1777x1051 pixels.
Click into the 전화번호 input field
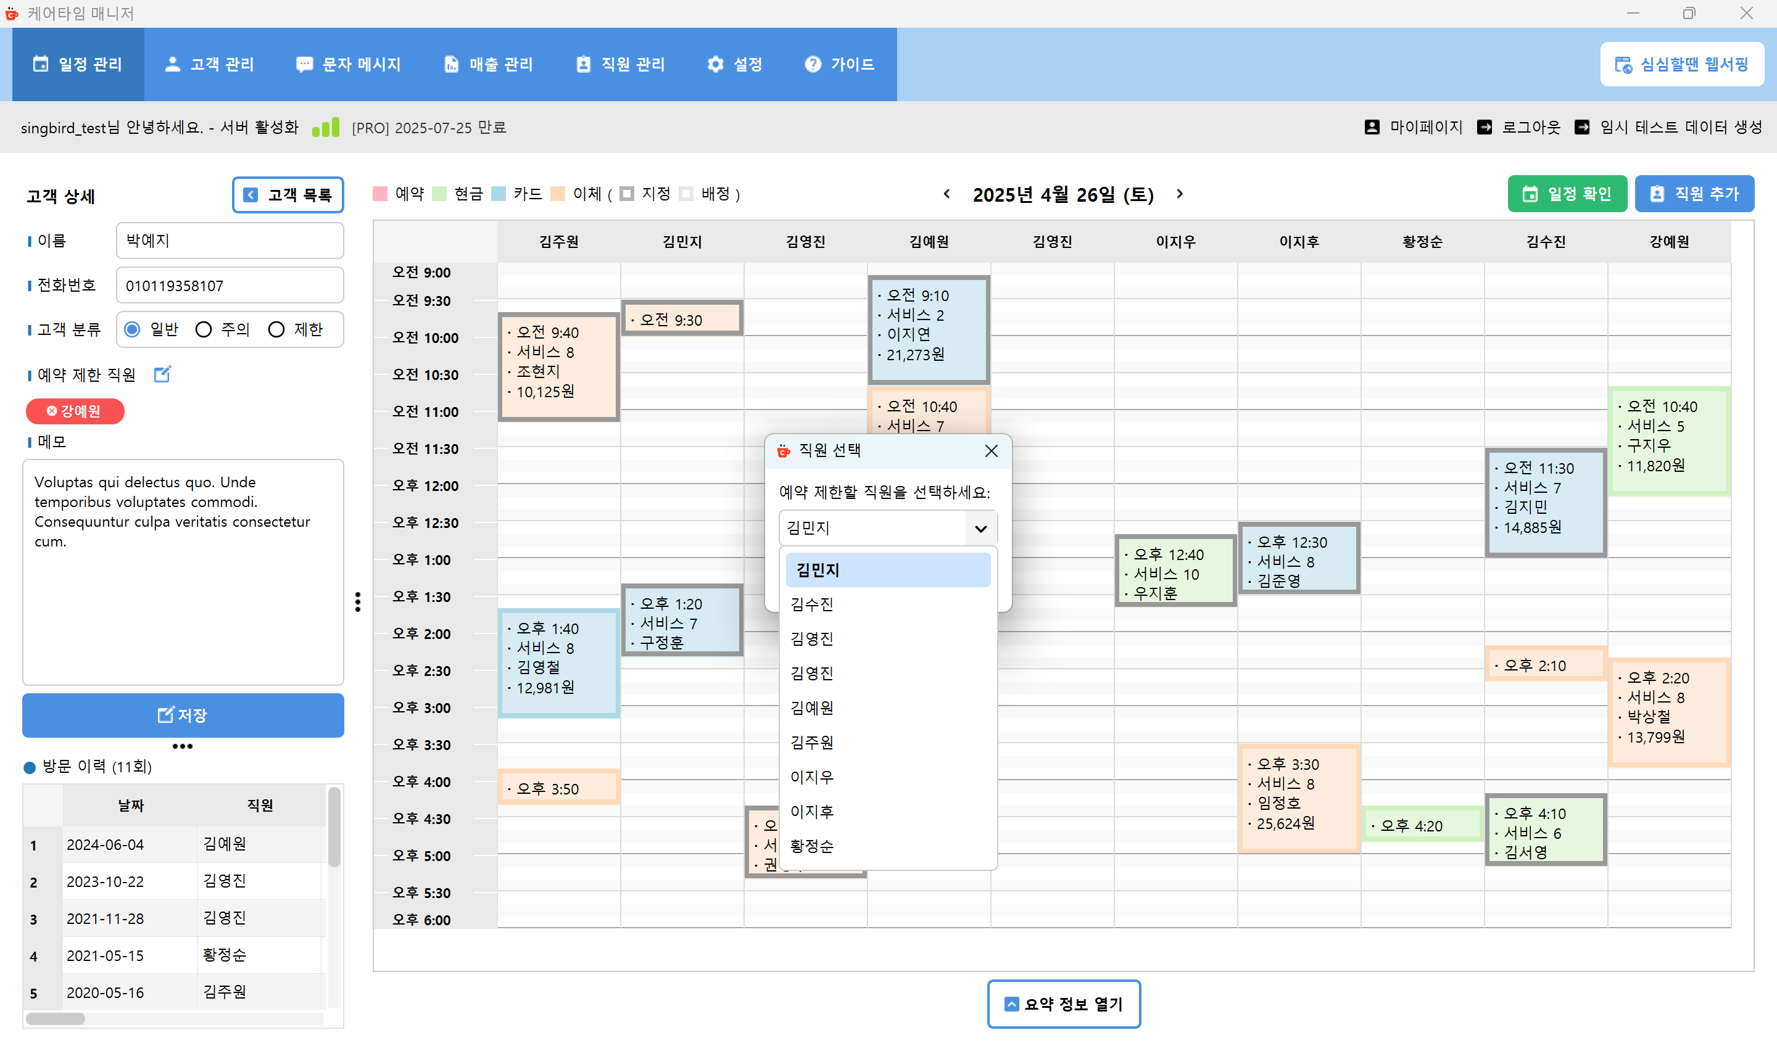[x=230, y=286]
